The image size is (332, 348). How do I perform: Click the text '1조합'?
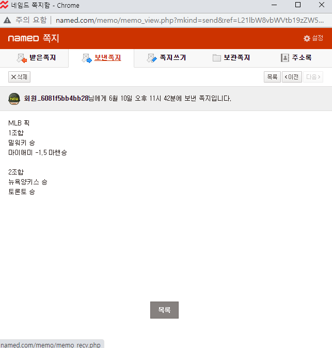[16, 133]
